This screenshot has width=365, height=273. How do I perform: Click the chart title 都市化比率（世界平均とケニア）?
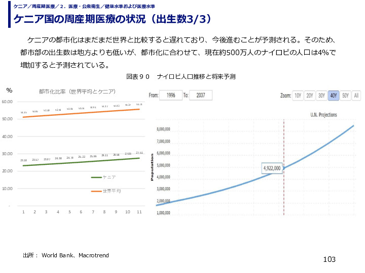click(x=77, y=92)
